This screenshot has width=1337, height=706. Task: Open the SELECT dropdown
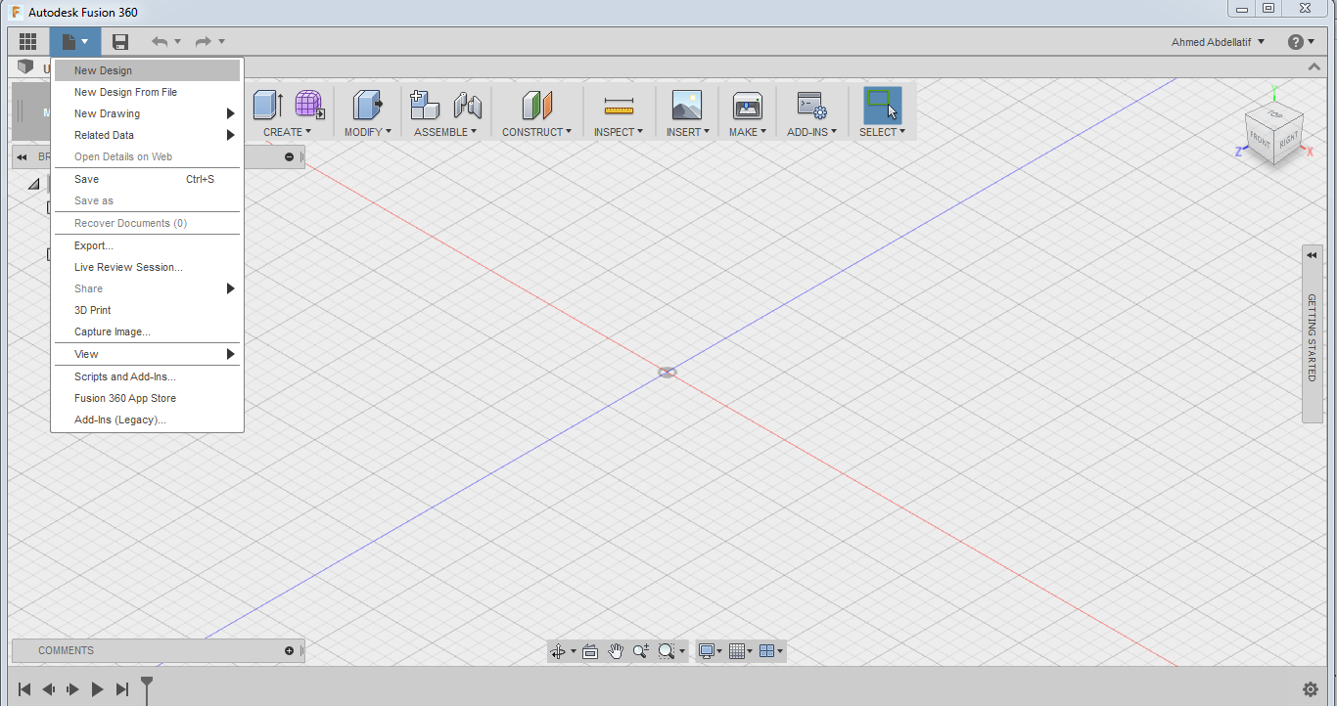882,132
